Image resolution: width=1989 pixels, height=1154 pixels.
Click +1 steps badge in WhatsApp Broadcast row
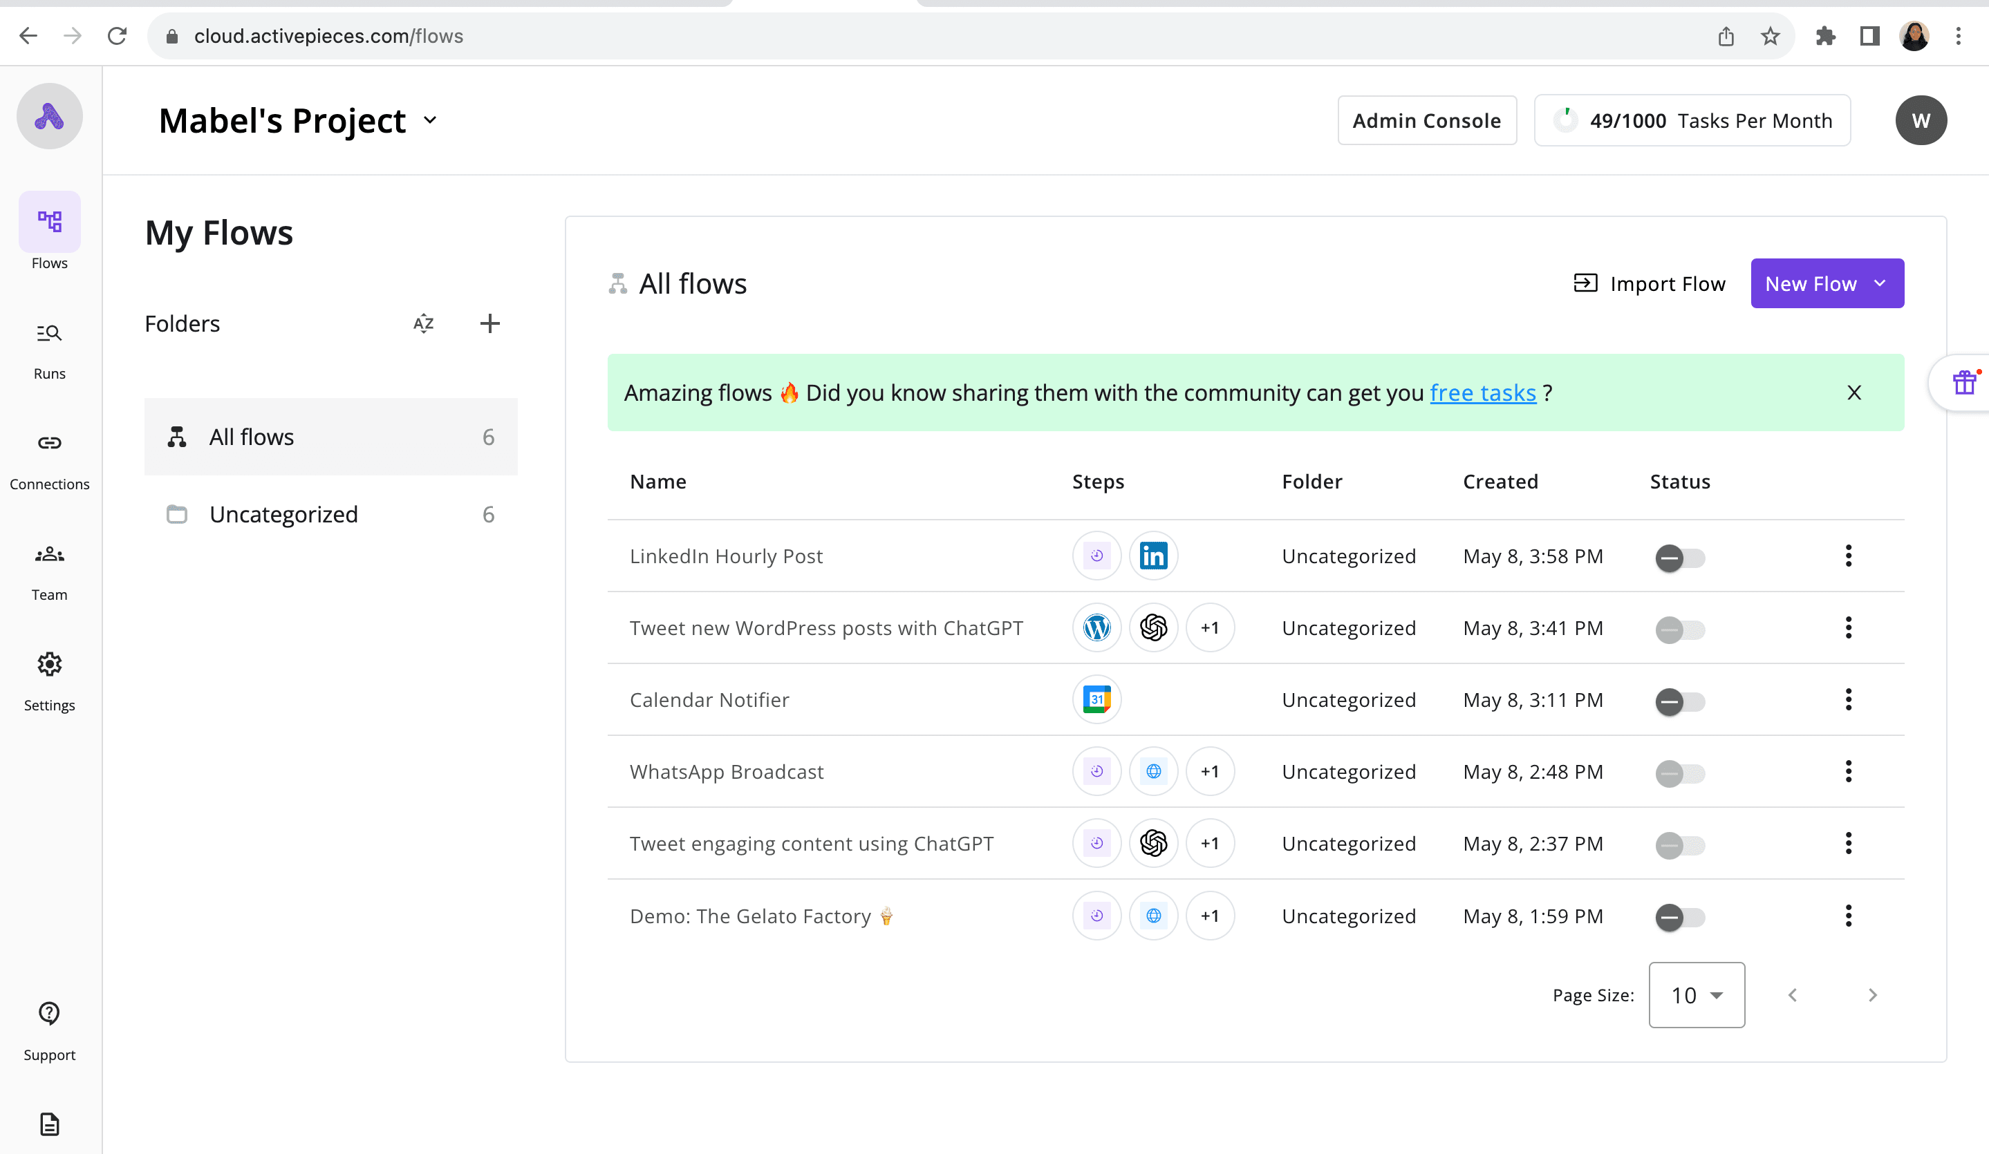coord(1210,770)
